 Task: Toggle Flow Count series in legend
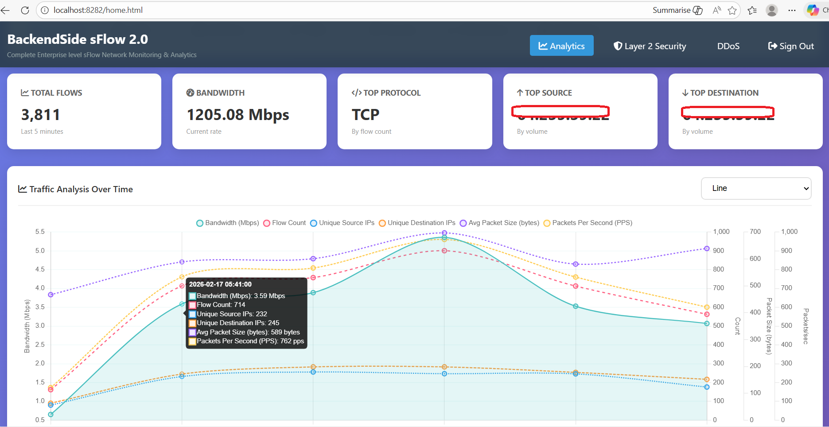click(x=284, y=223)
